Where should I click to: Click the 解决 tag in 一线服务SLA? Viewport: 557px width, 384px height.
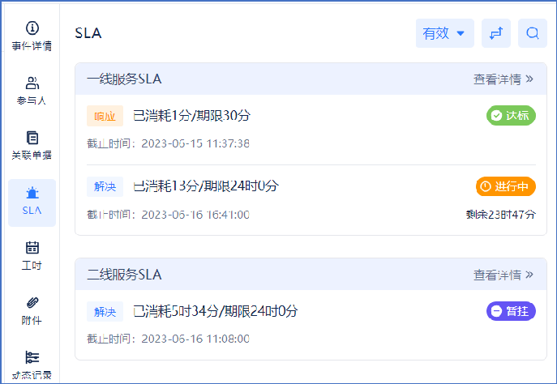[x=105, y=186]
